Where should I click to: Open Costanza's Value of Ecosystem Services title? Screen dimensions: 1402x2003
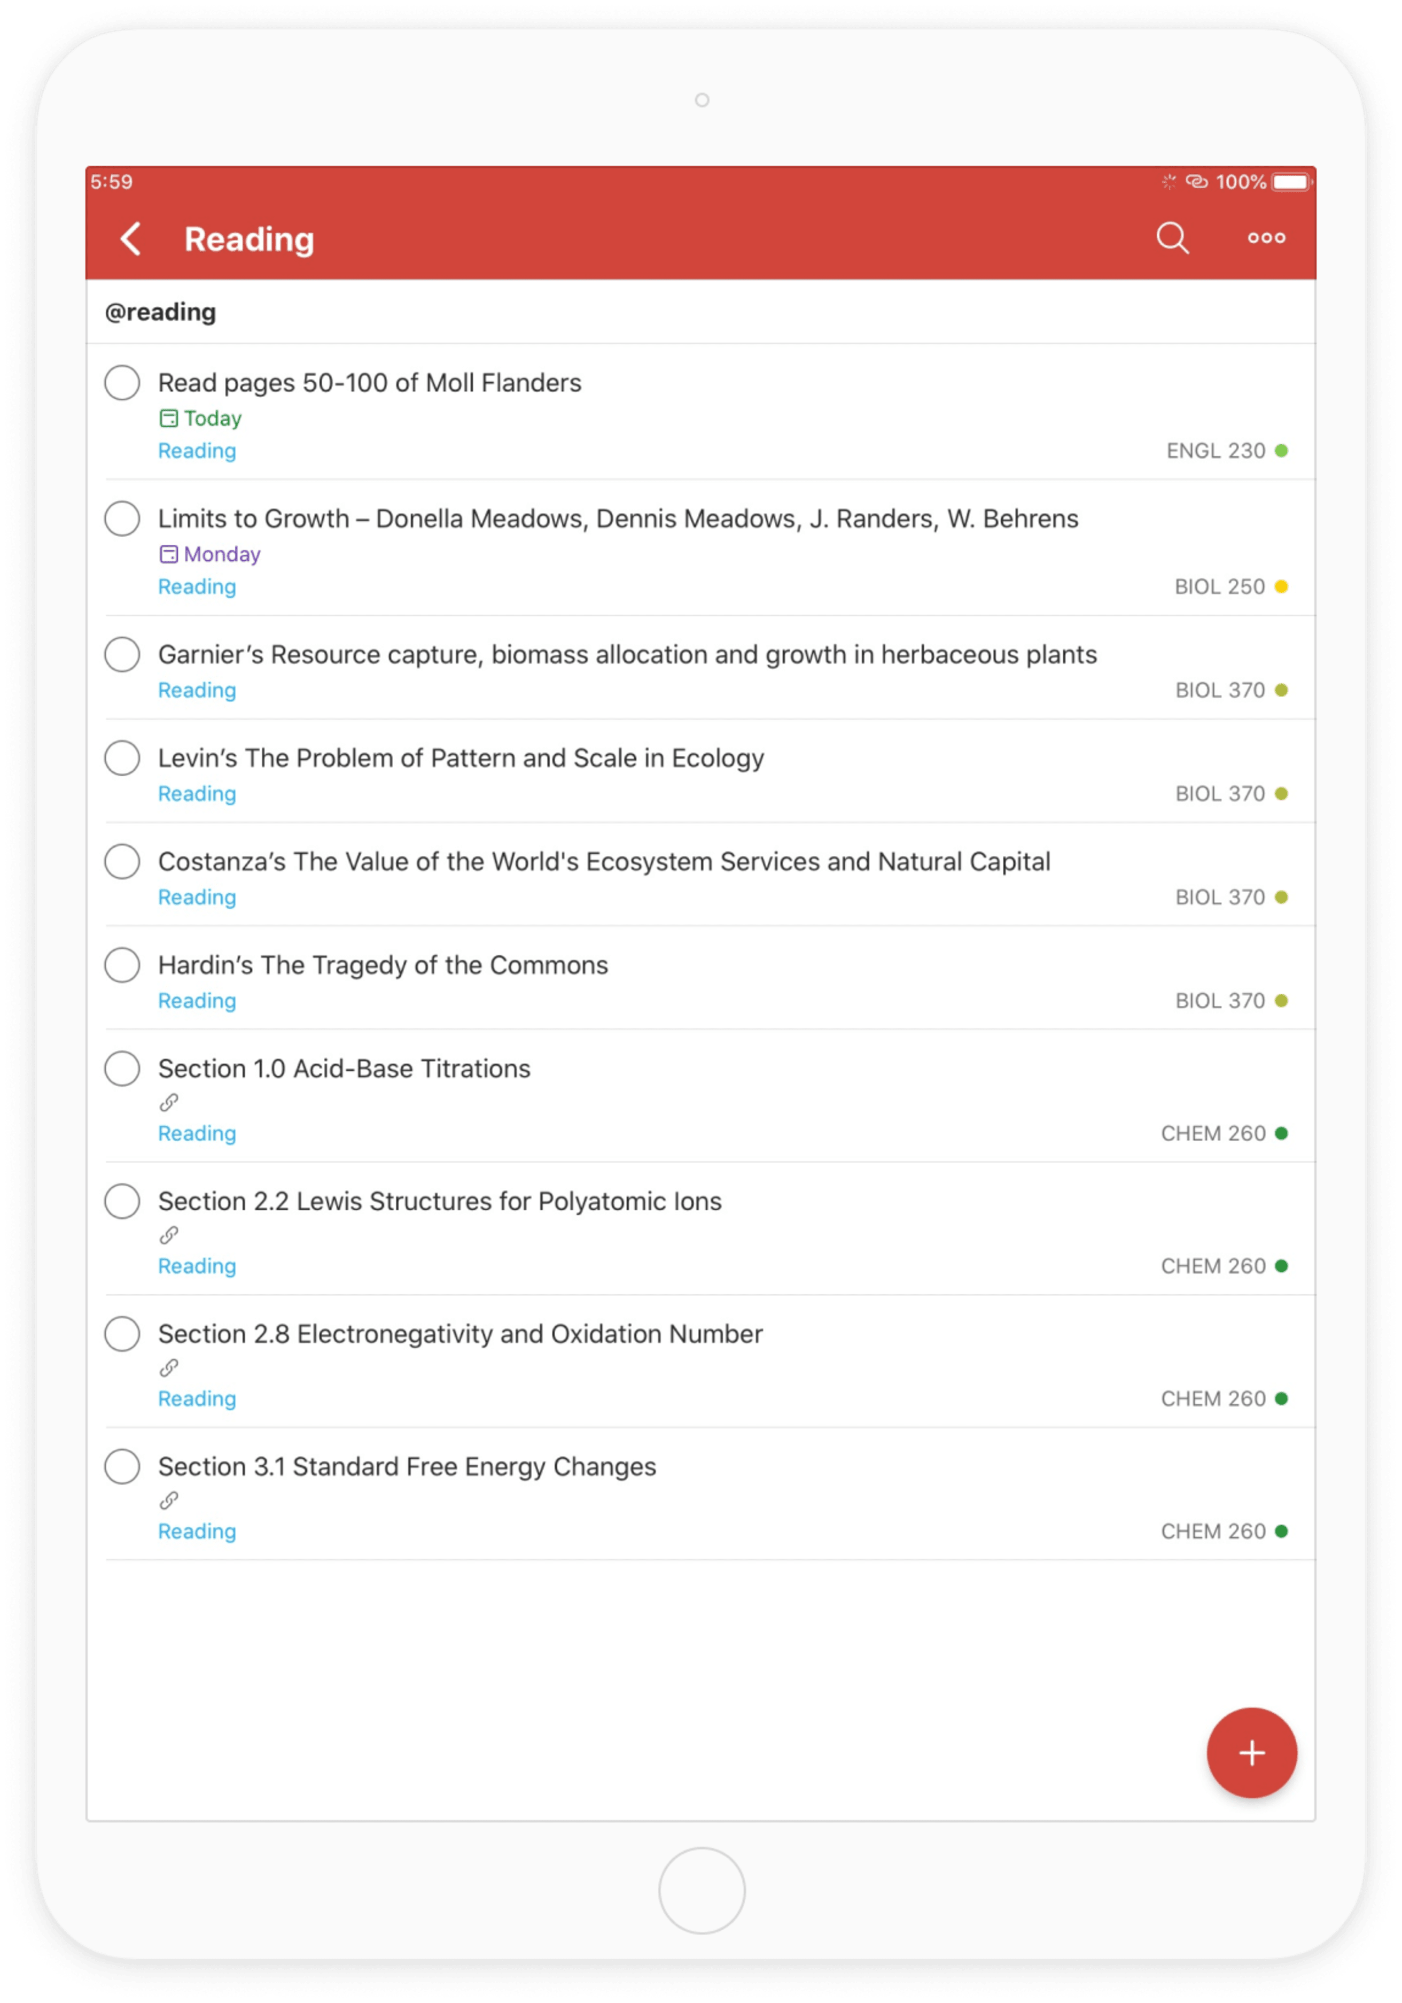[x=604, y=861]
